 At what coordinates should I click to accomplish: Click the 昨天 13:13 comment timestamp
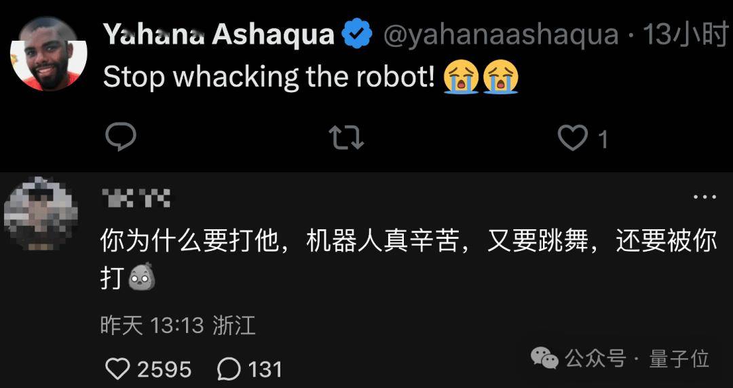153,326
